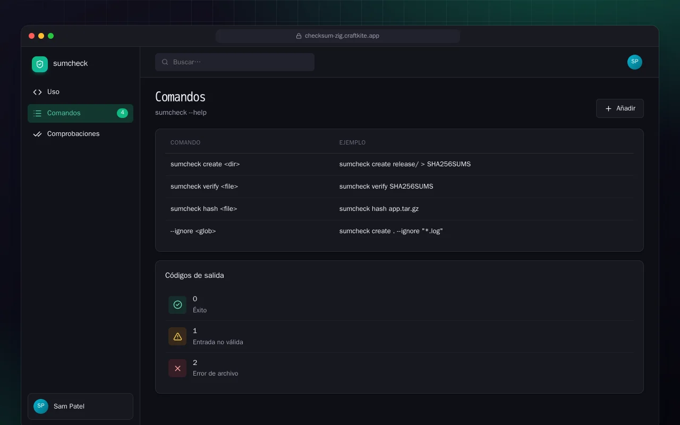Focus the Buscar search field
The image size is (680, 425).
(x=235, y=62)
